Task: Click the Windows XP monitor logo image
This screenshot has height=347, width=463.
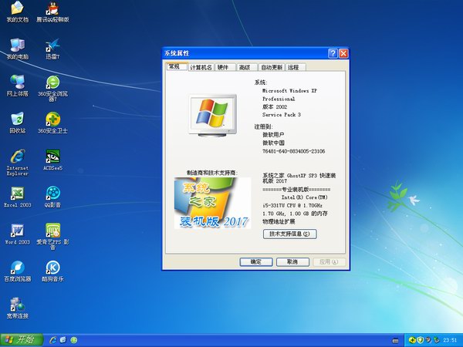Action: pyautogui.click(x=213, y=116)
